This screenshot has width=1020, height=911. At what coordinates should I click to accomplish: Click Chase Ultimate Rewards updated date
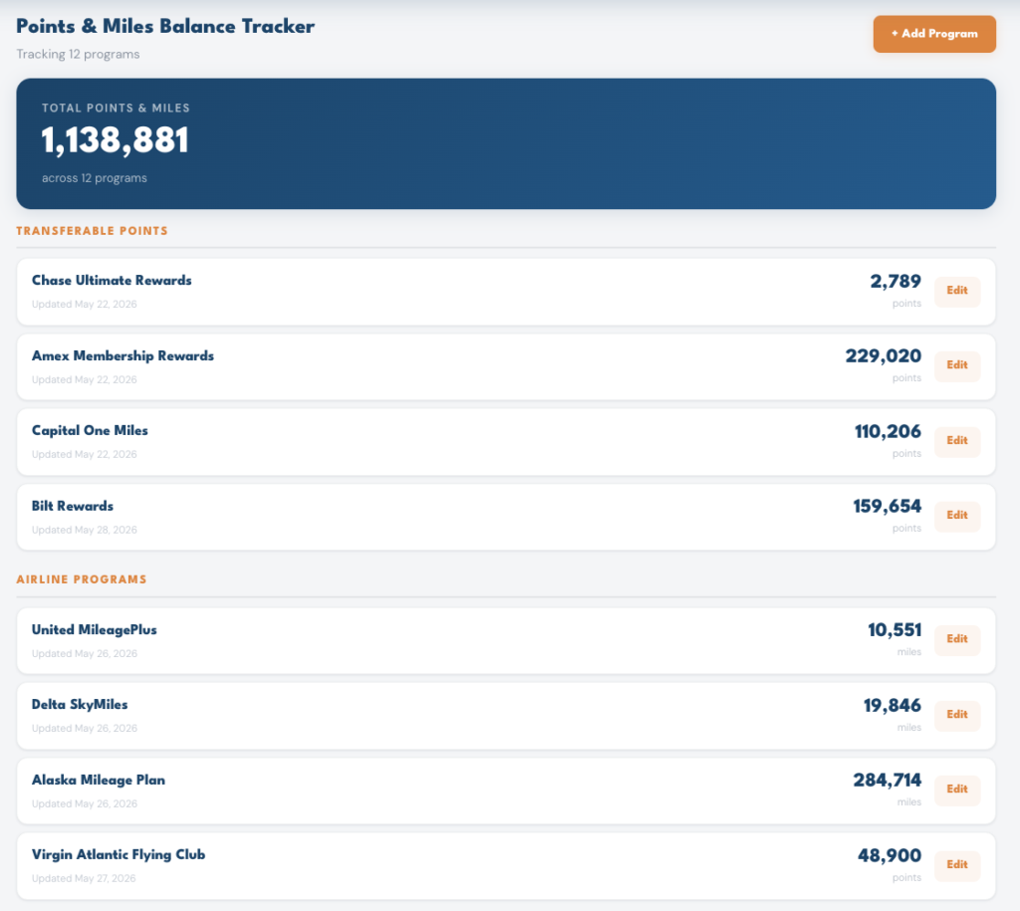pos(85,305)
